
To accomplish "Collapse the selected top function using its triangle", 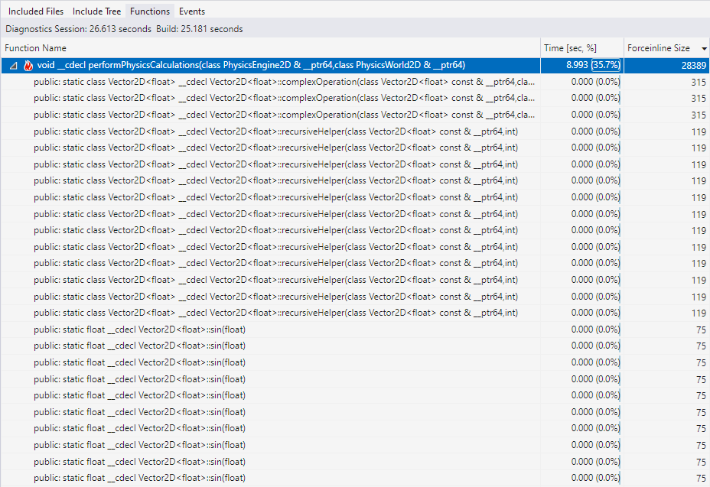I will (x=11, y=65).
